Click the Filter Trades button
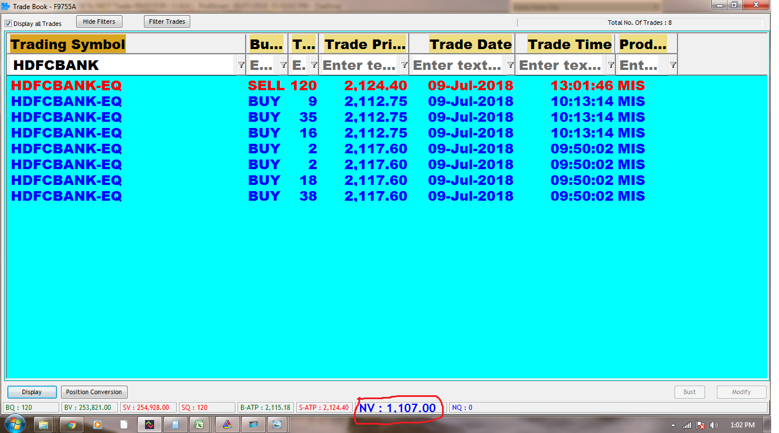The height and width of the screenshot is (433, 779). pos(167,21)
